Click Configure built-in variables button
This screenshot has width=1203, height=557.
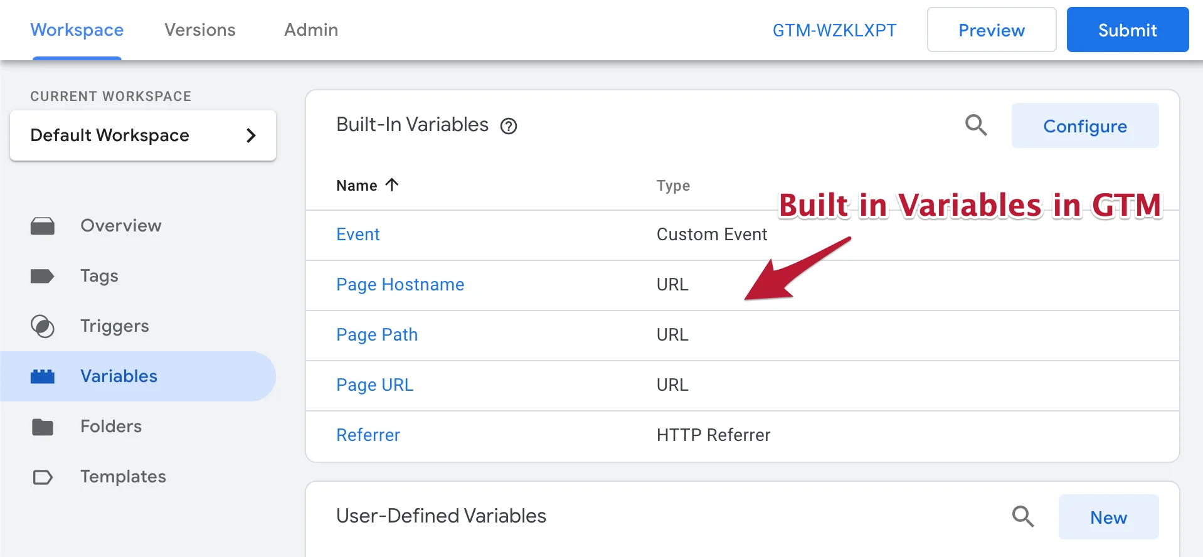[x=1085, y=125]
